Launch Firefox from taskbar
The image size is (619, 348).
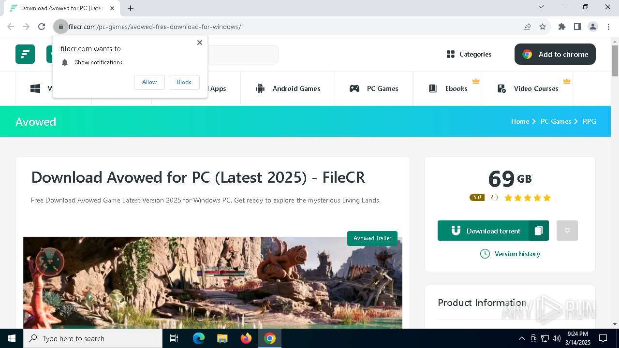coord(246,338)
